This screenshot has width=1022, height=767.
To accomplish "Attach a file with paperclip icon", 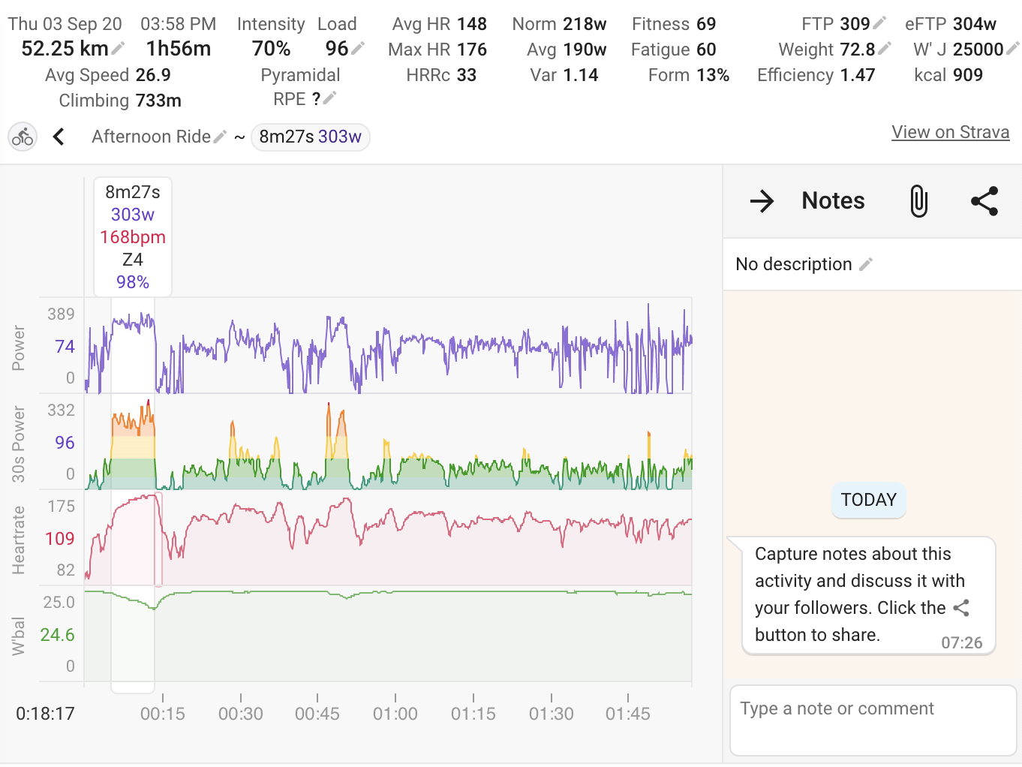I will (x=918, y=201).
